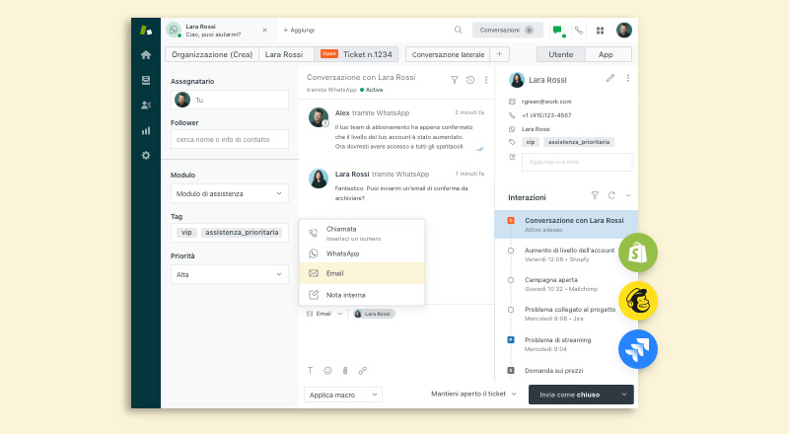Select Chiamata from the channel menu
This screenshot has height=434, width=789.
[362, 233]
